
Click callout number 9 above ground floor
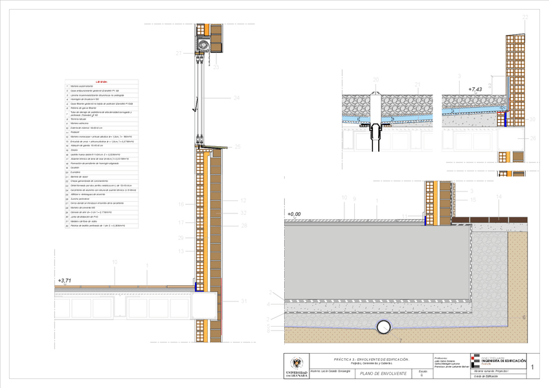click(x=354, y=199)
